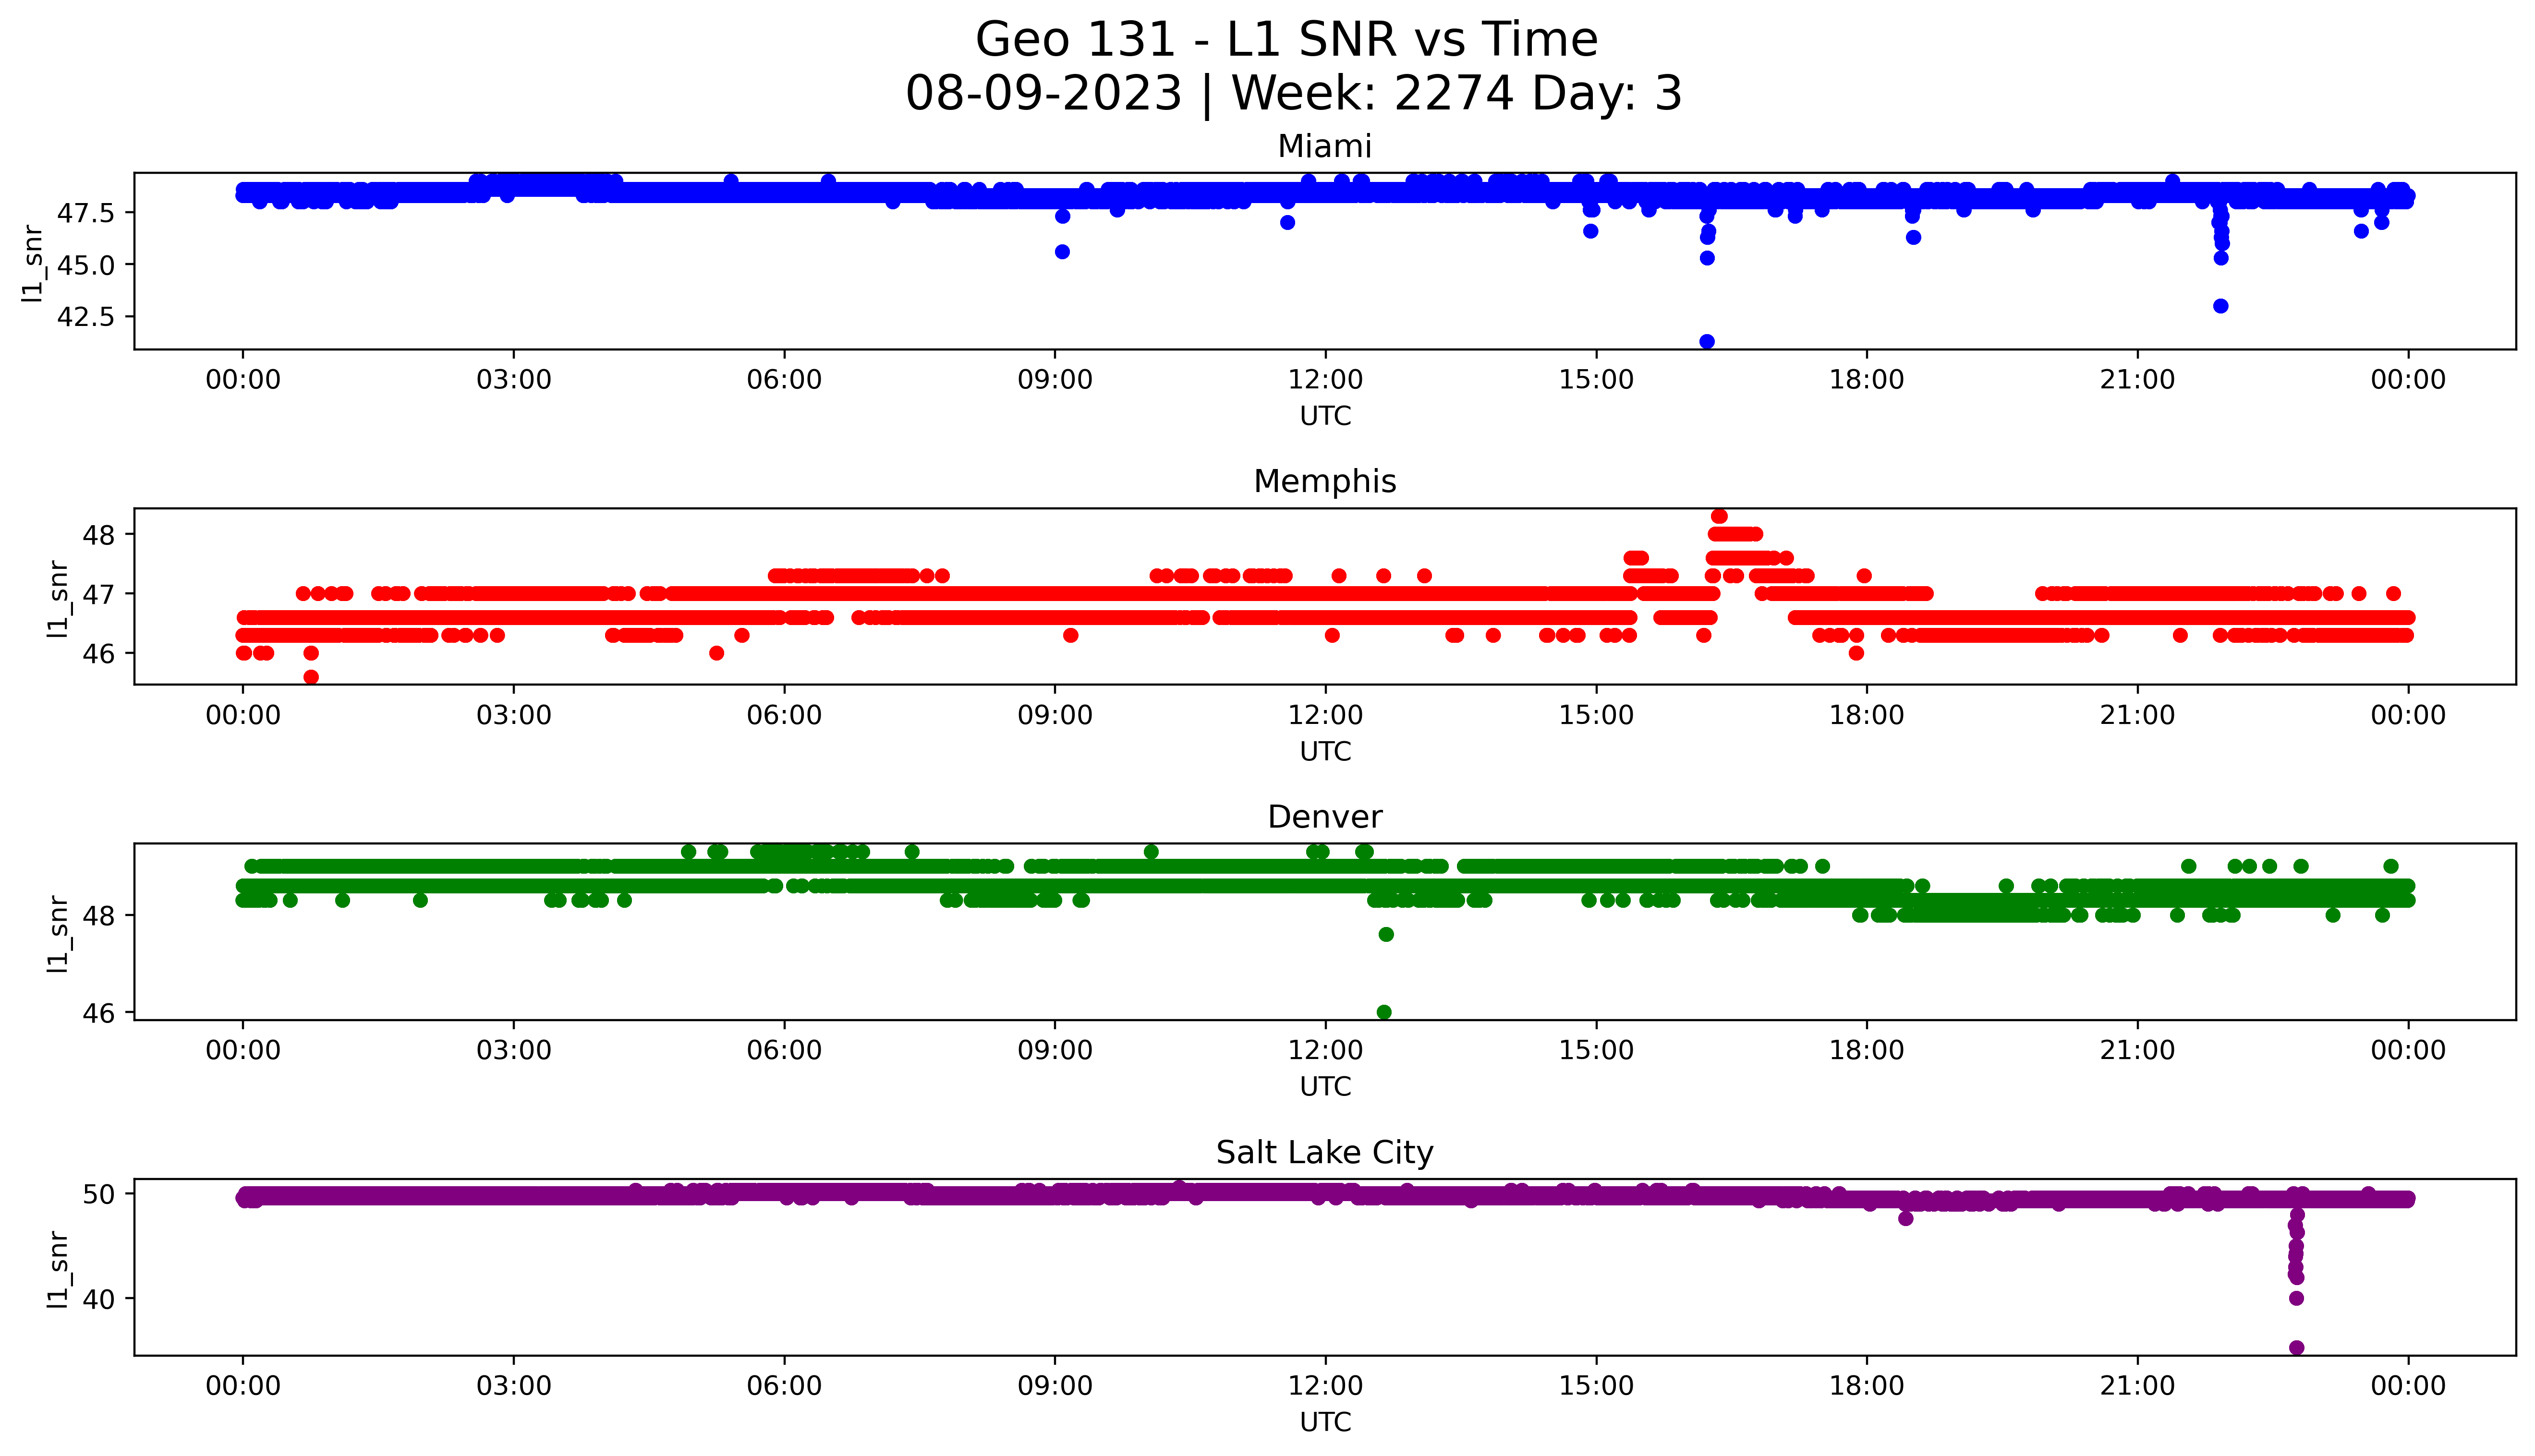
Task: Select the Salt Lake City subplot title
Action: tap(1325, 1153)
